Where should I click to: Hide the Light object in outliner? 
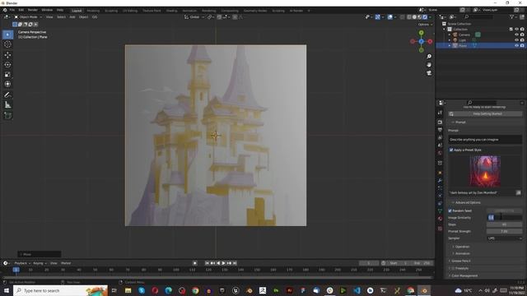tap(516, 40)
